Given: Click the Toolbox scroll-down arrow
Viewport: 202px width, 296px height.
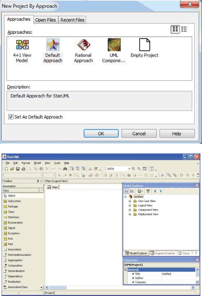Looking at the screenshot, I should pyautogui.click(x=42, y=287).
